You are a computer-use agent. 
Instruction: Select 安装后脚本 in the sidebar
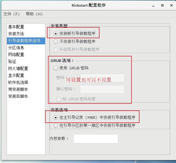coord(26,96)
